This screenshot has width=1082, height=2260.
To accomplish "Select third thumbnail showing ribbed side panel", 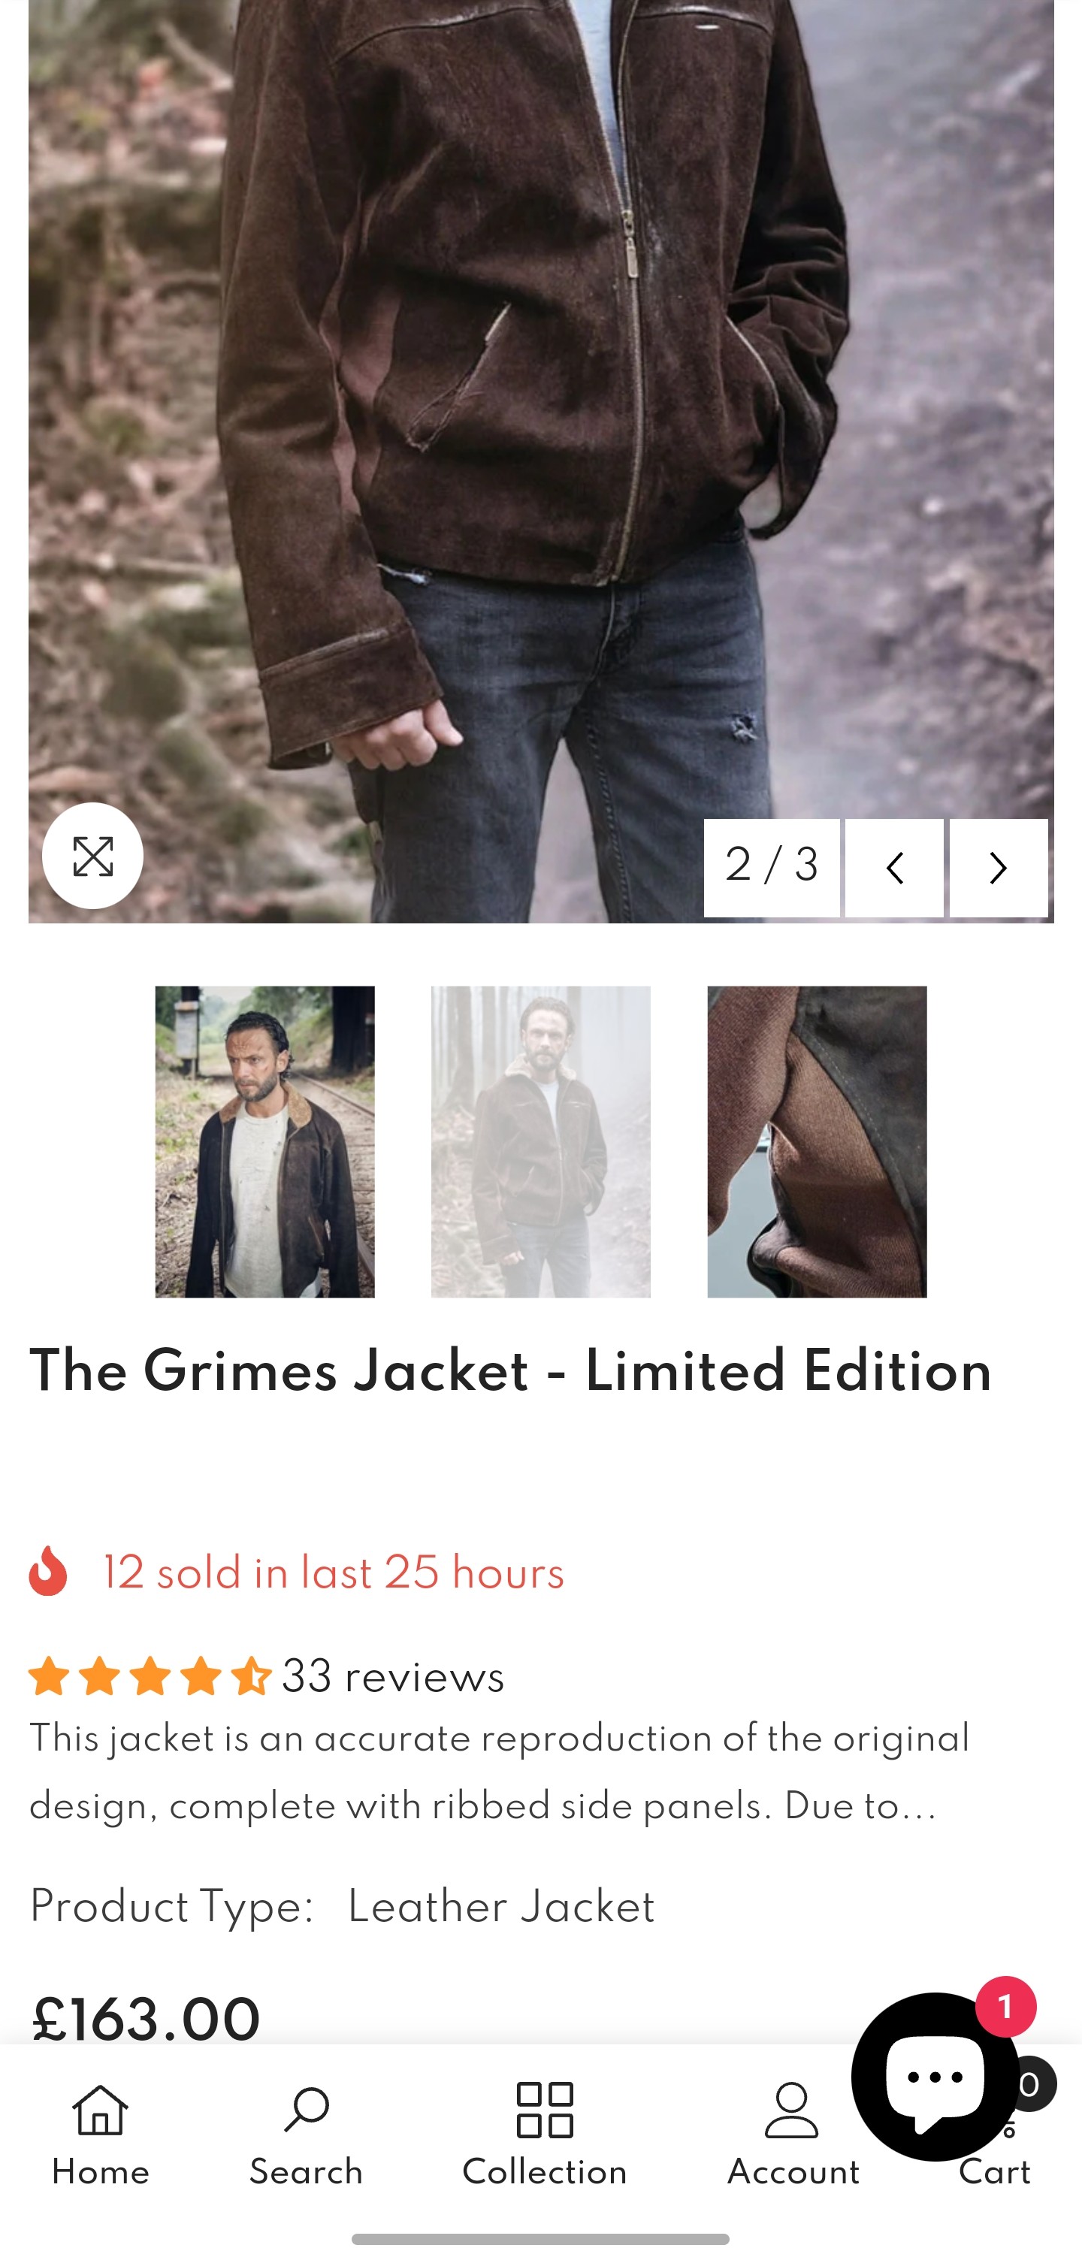I will click(x=817, y=1141).
